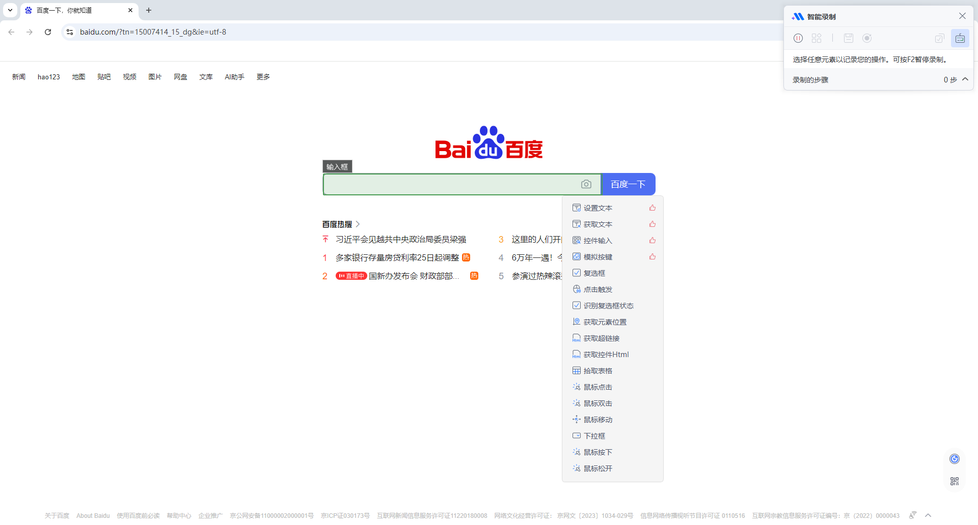This screenshot has width=978, height=525.
Task: Open the QR code icon at bottom right
Action: point(954,481)
